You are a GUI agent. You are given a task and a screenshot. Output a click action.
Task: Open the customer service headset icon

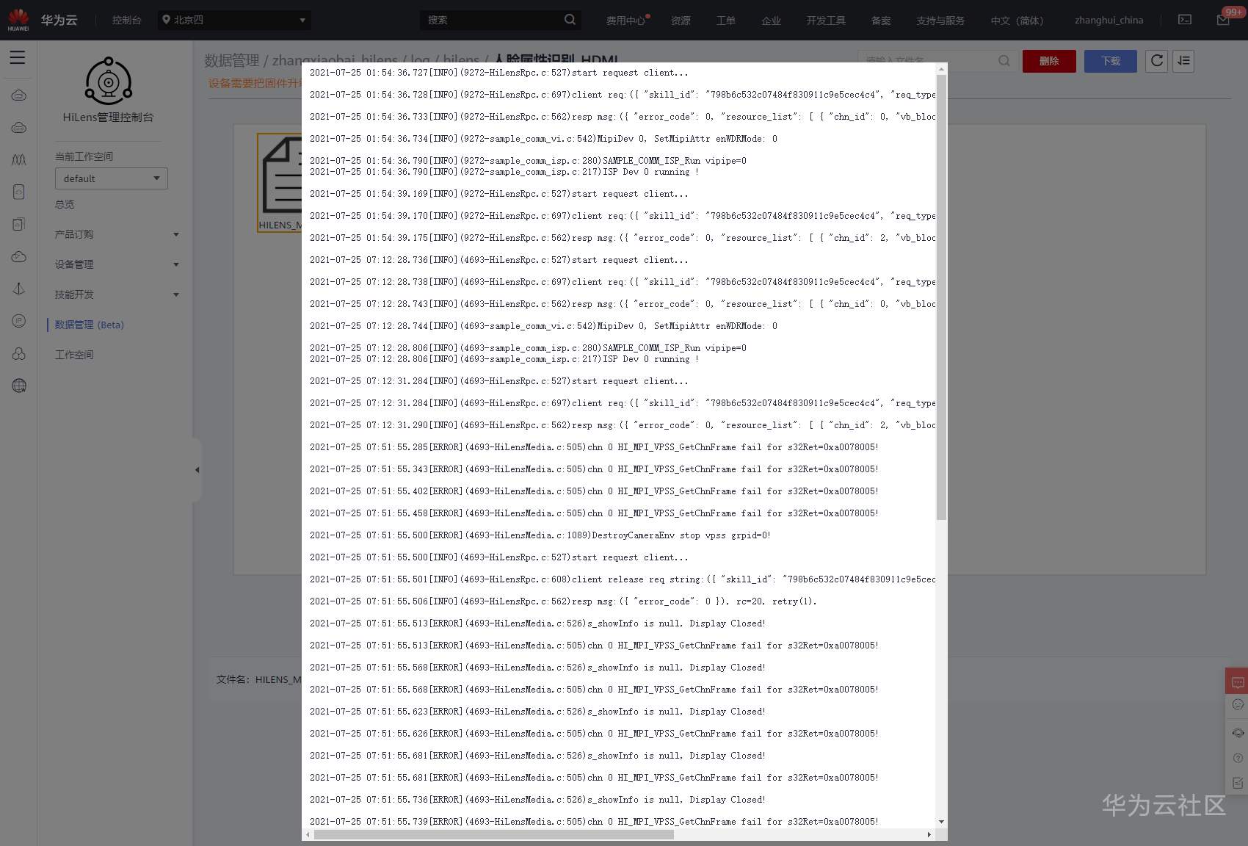coord(1238,733)
